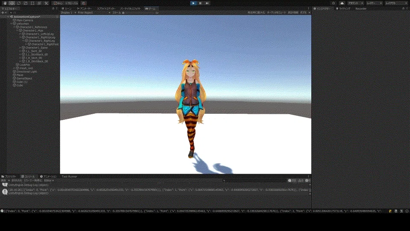Screen dimensions: 410x231
Task: Select J_L_SkirtBack_00 object
Action: coord(37,54)
